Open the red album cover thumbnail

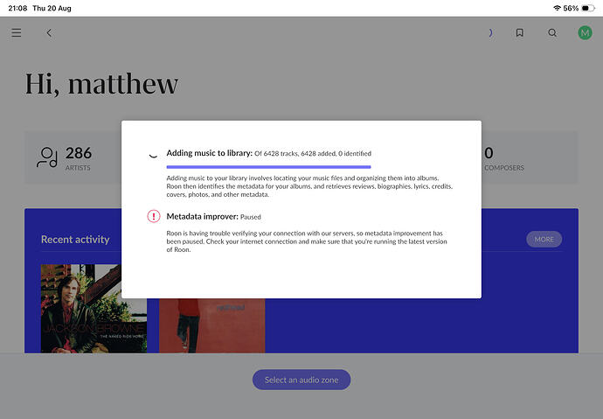(x=211, y=325)
